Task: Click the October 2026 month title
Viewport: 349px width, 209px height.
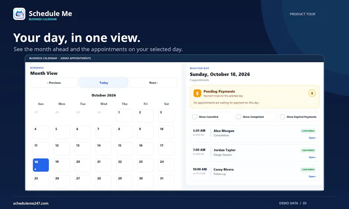Action: click(x=104, y=95)
